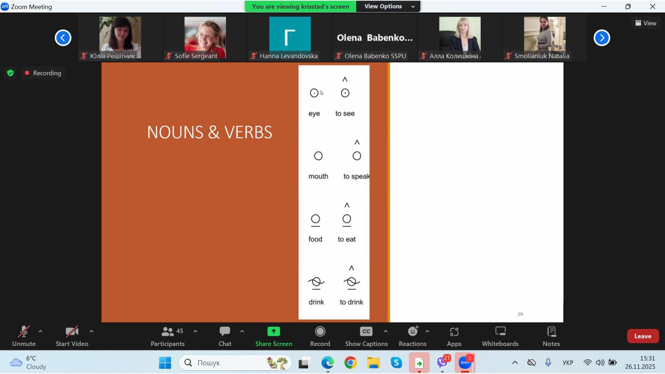The width and height of the screenshot is (665, 374).
Task: Open the Participants panel
Action: (x=168, y=336)
